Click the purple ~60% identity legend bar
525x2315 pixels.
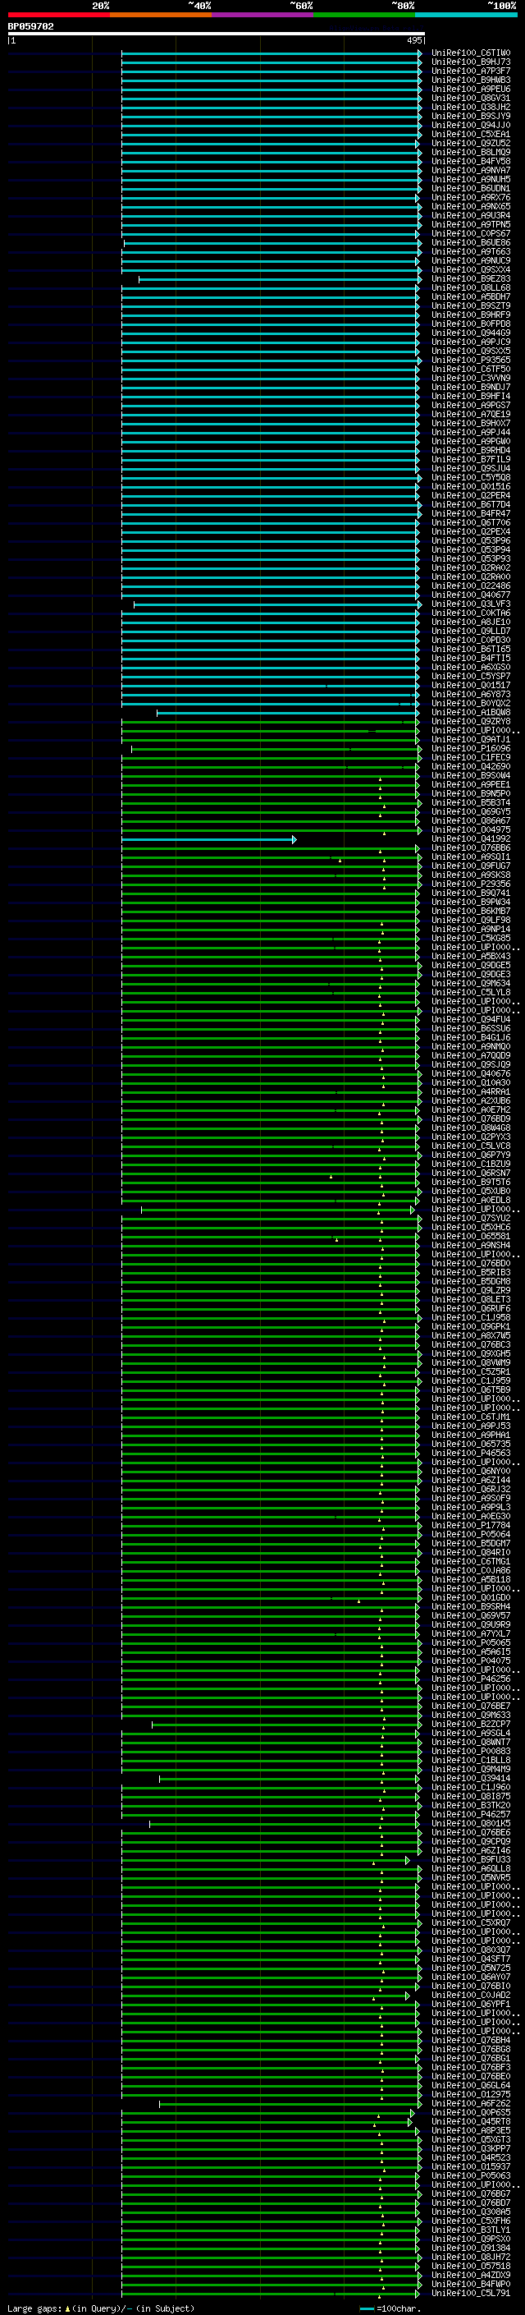click(262, 15)
